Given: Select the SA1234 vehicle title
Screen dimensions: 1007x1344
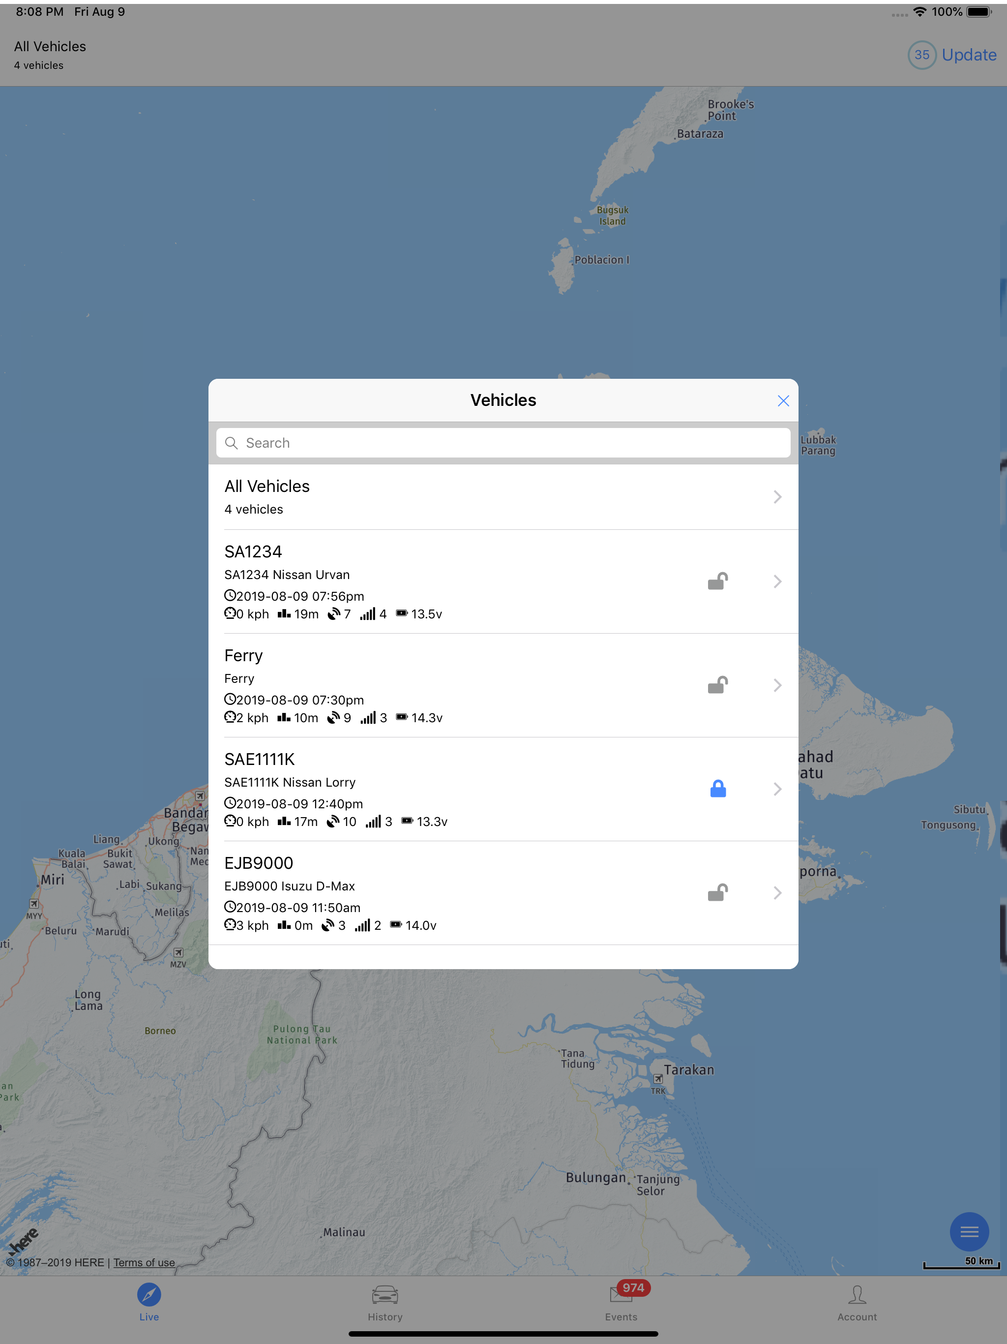Looking at the screenshot, I should [253, 551].
